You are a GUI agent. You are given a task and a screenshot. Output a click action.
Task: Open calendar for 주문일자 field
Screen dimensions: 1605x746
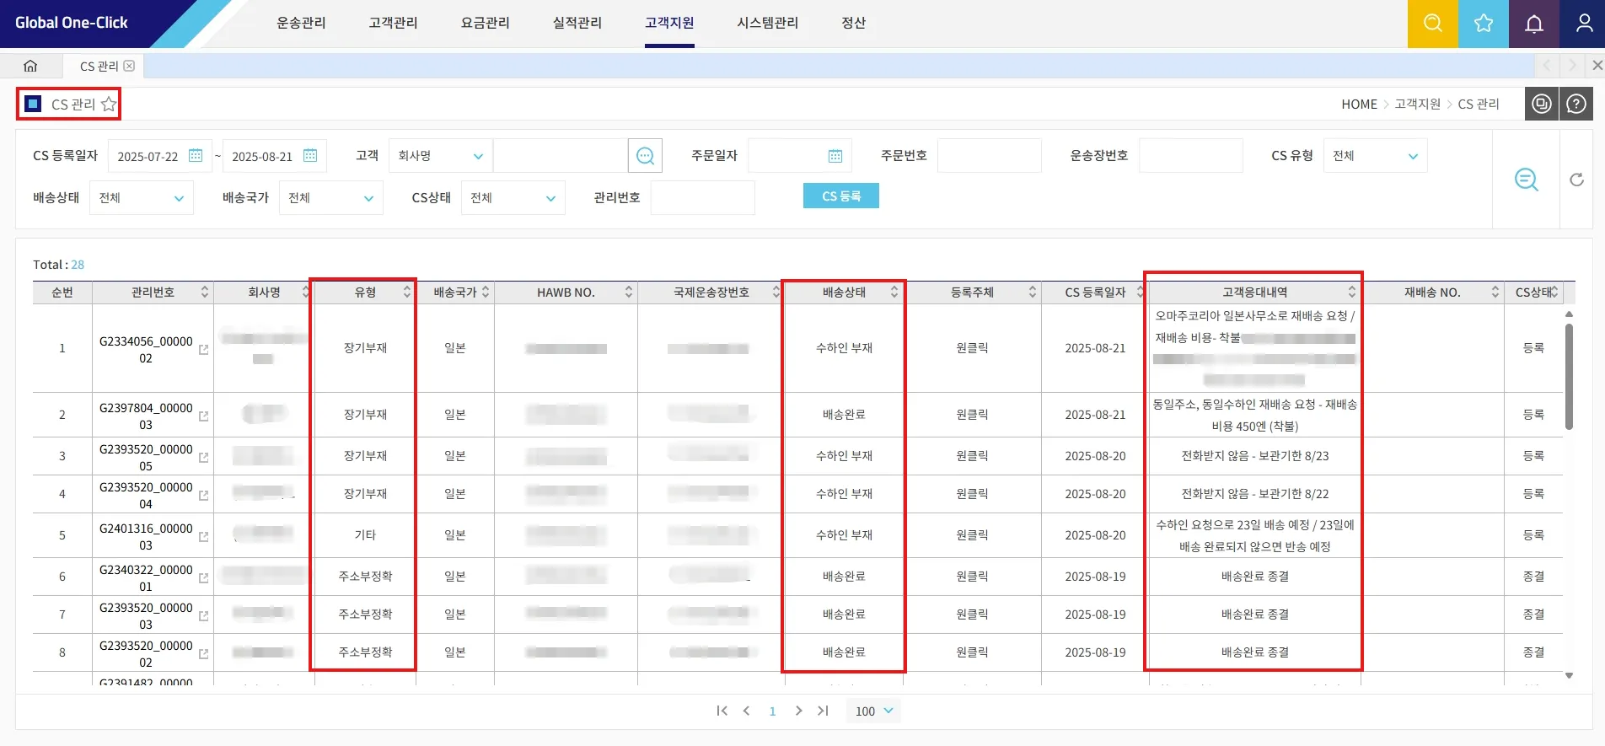point(835,156)
